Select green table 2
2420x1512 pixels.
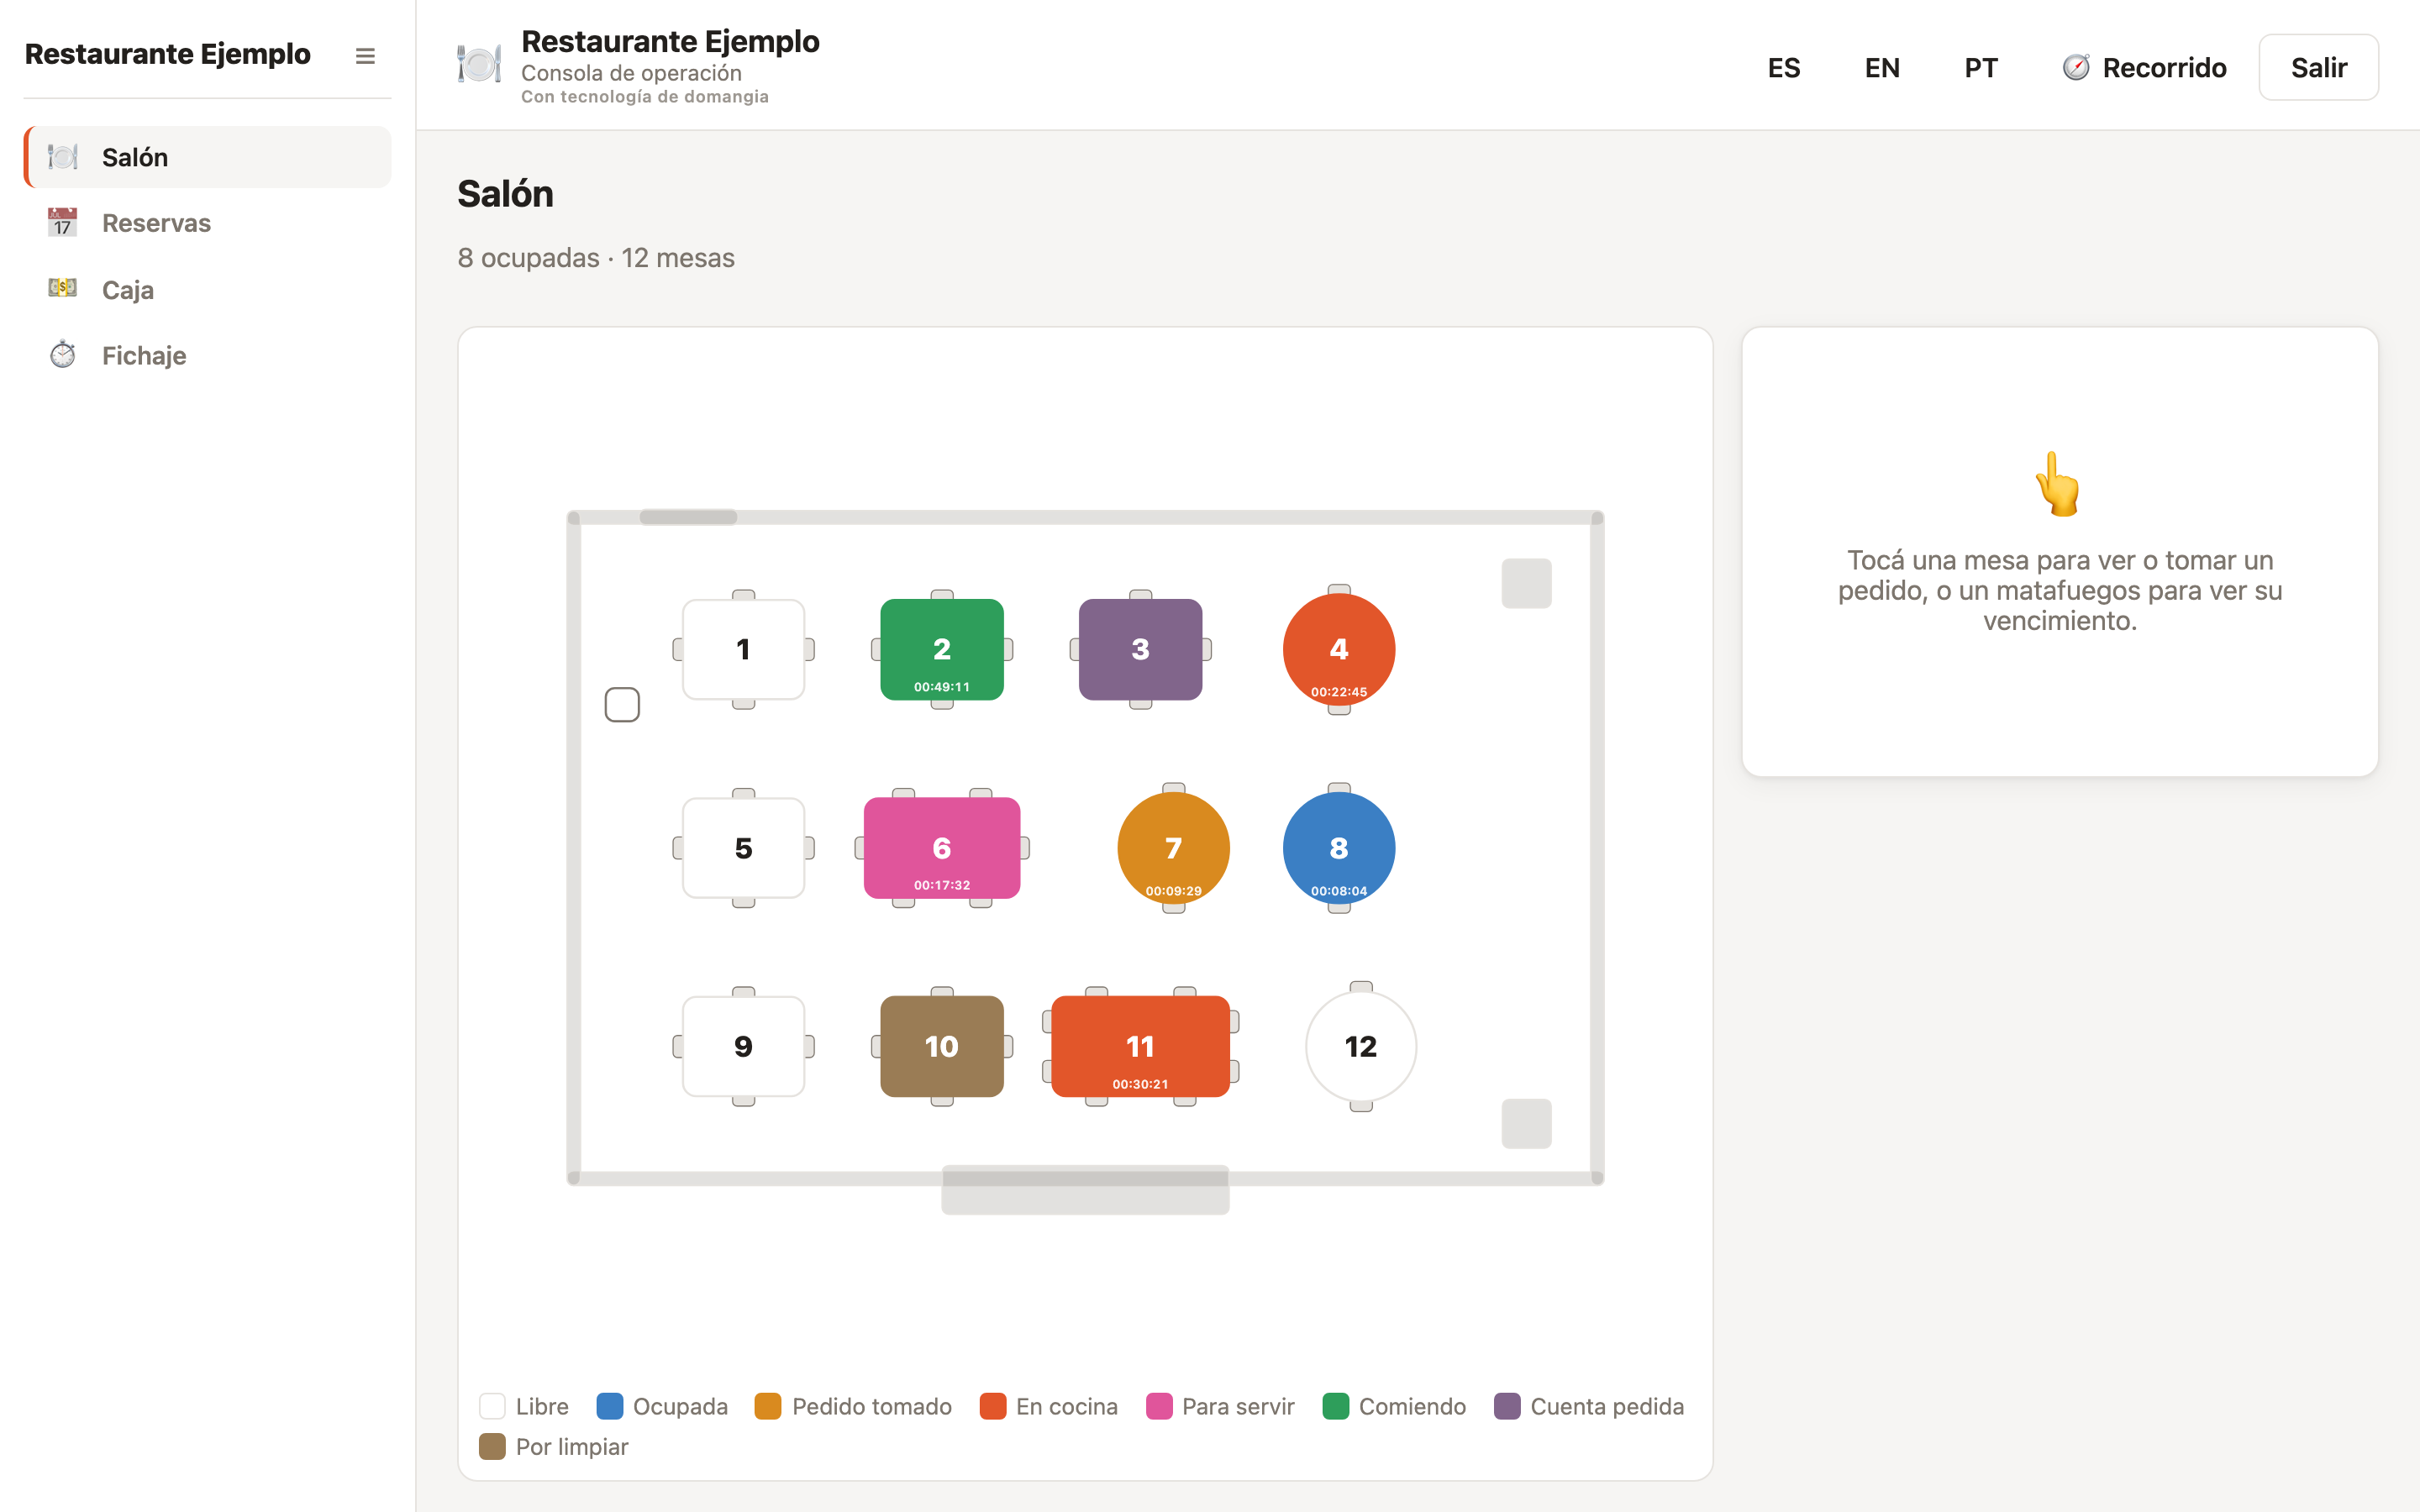[941, 649]
